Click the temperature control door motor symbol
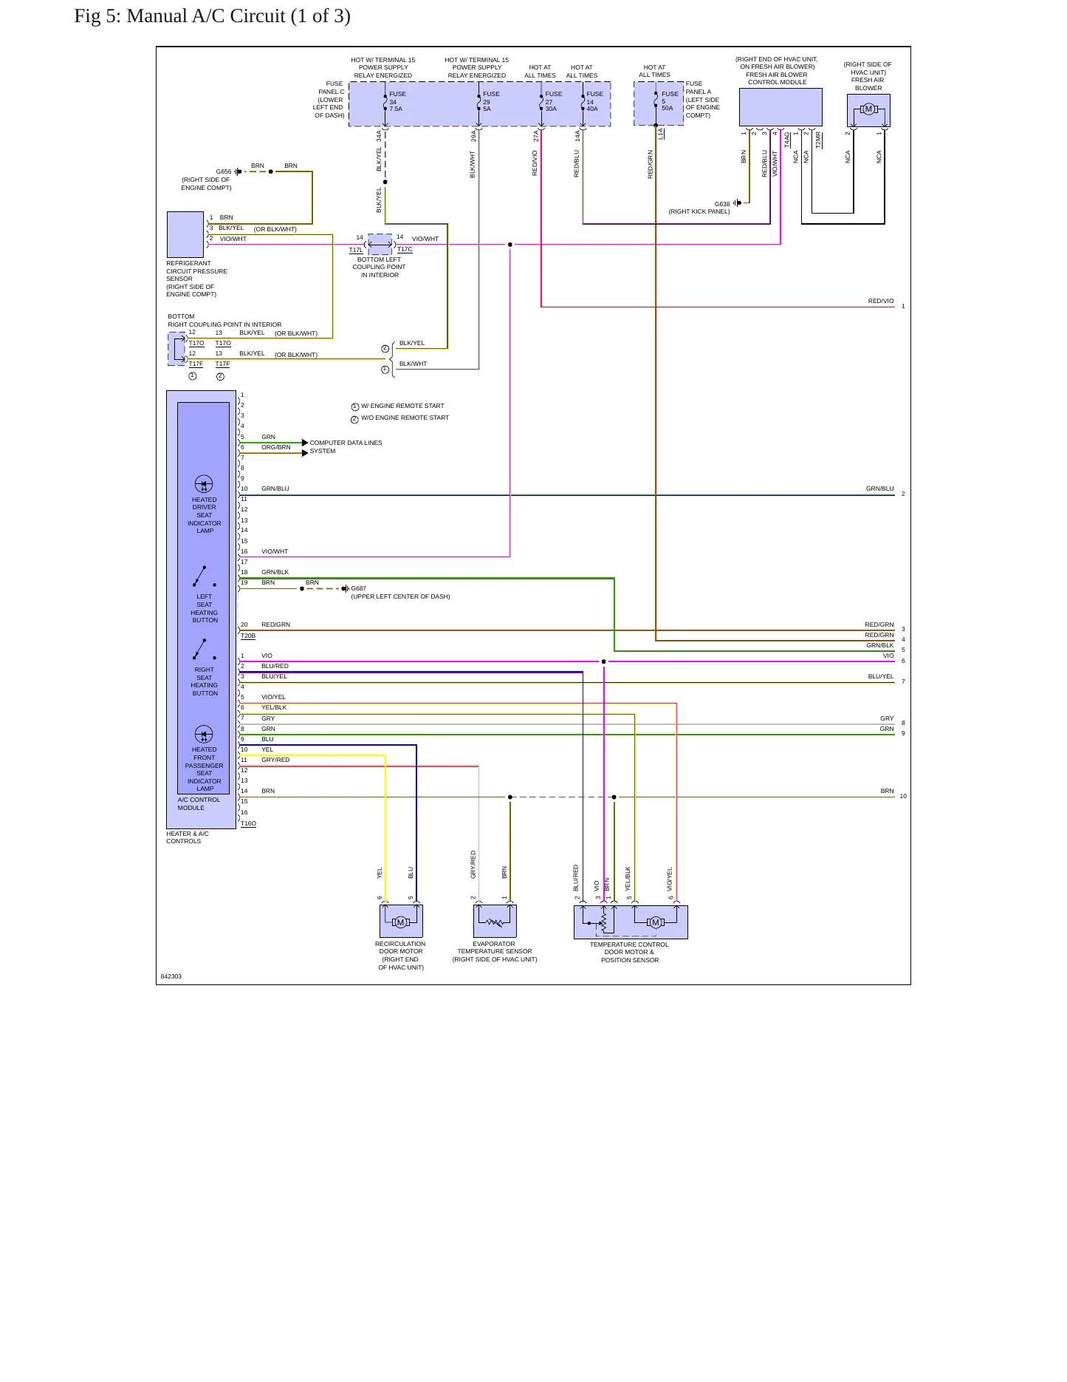The height and width of the screenshot is (1382, 1067). pyautogui.click(x=655, y=922)
